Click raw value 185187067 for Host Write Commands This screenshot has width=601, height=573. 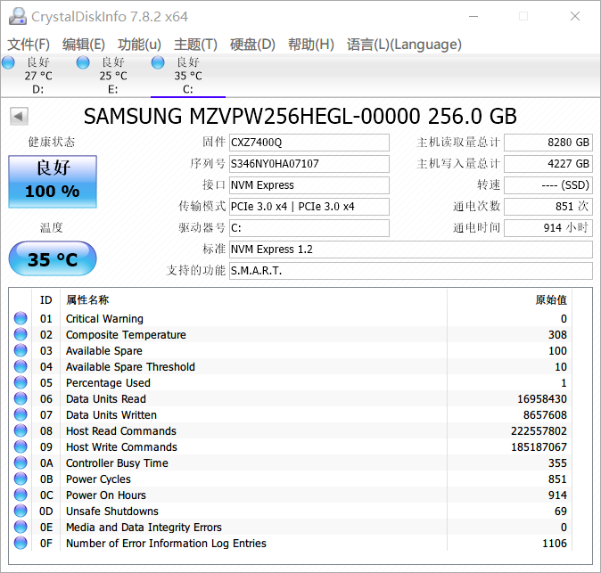coord(539,447)
